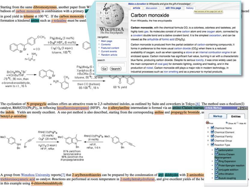Click the Wikipedia globe logo
The image size is (250, 187).
tap(111, 16)
